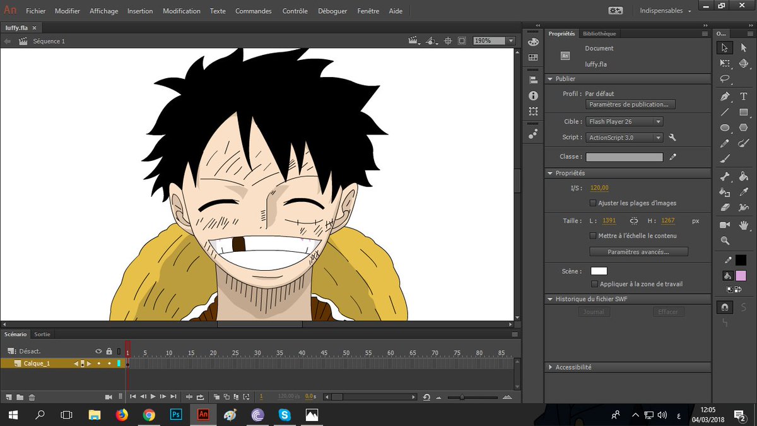Select the Lasso tool

[725, 79]
